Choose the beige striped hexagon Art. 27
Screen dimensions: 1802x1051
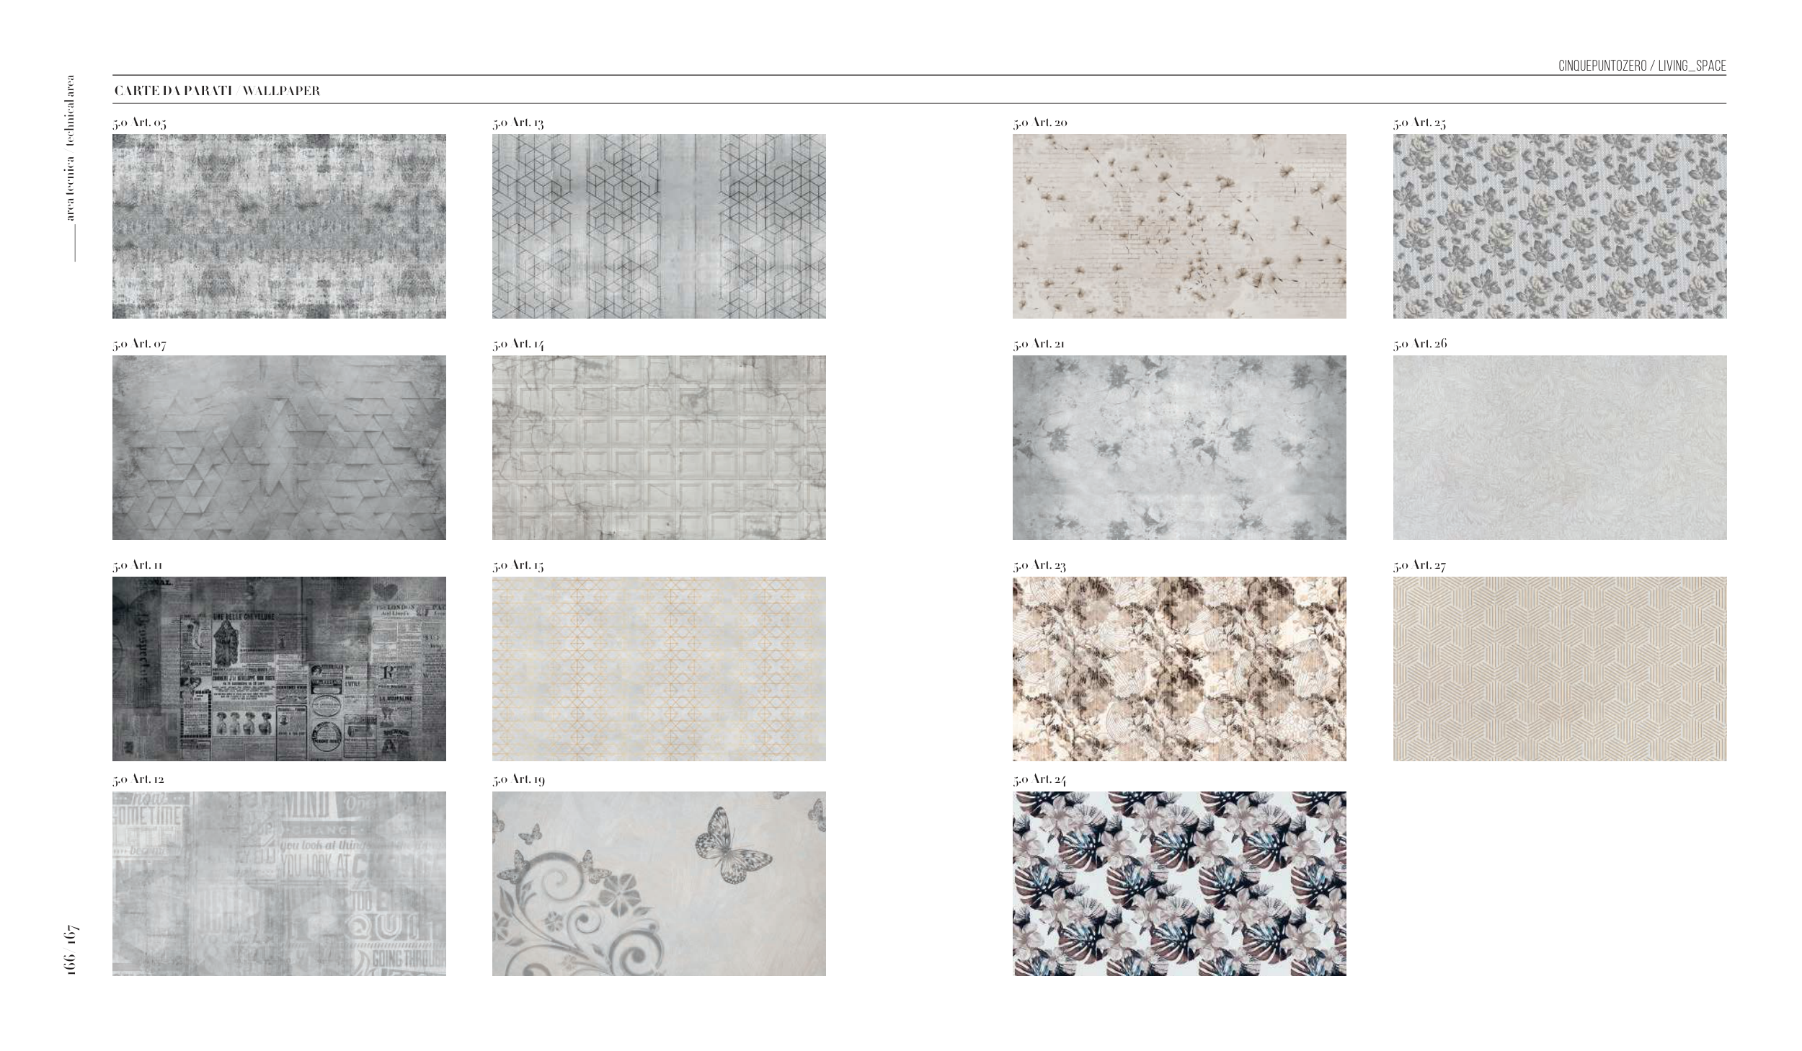(x=1560, y=668)
